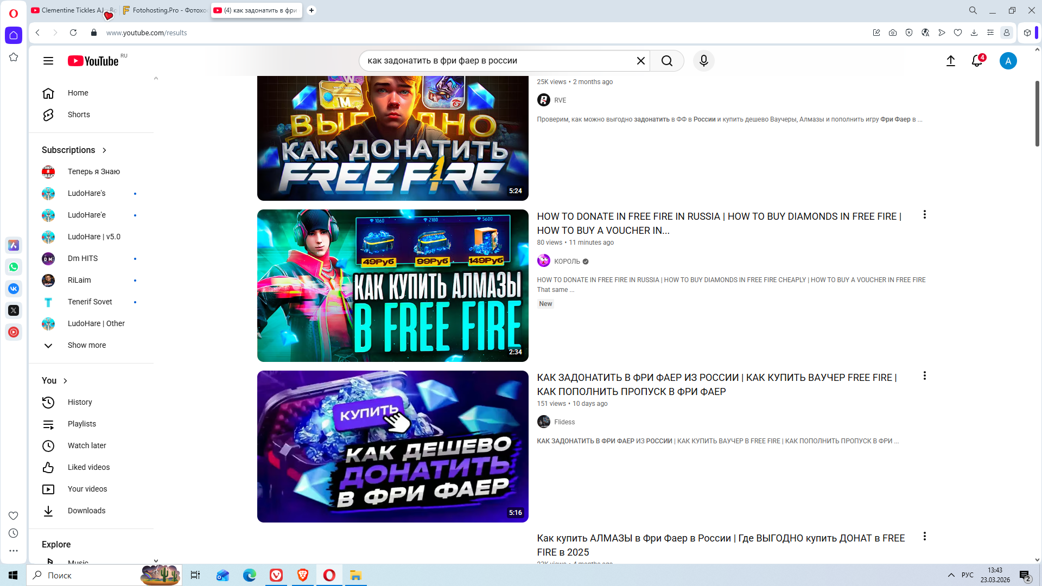Open options menu for КОРОЛЬ video
Viewport: 1042px width, 586px height.
coord(924,215)
